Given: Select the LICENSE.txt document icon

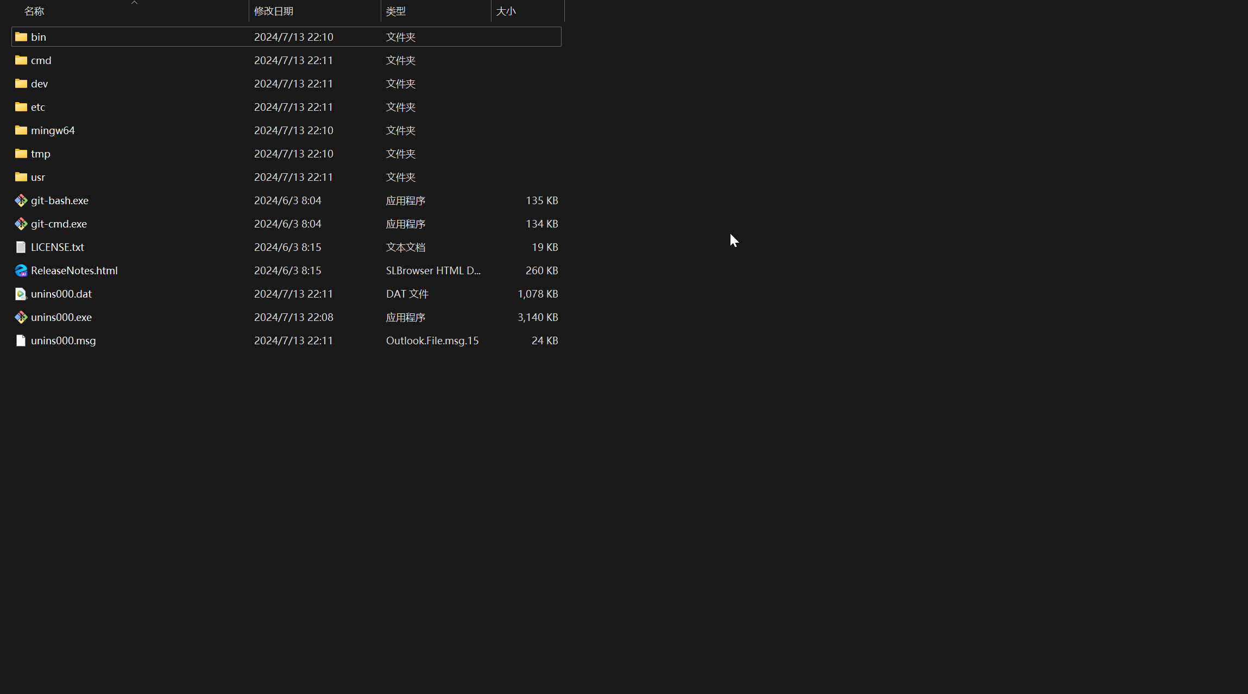Looking at the screenshot, I should coord(21,247).
